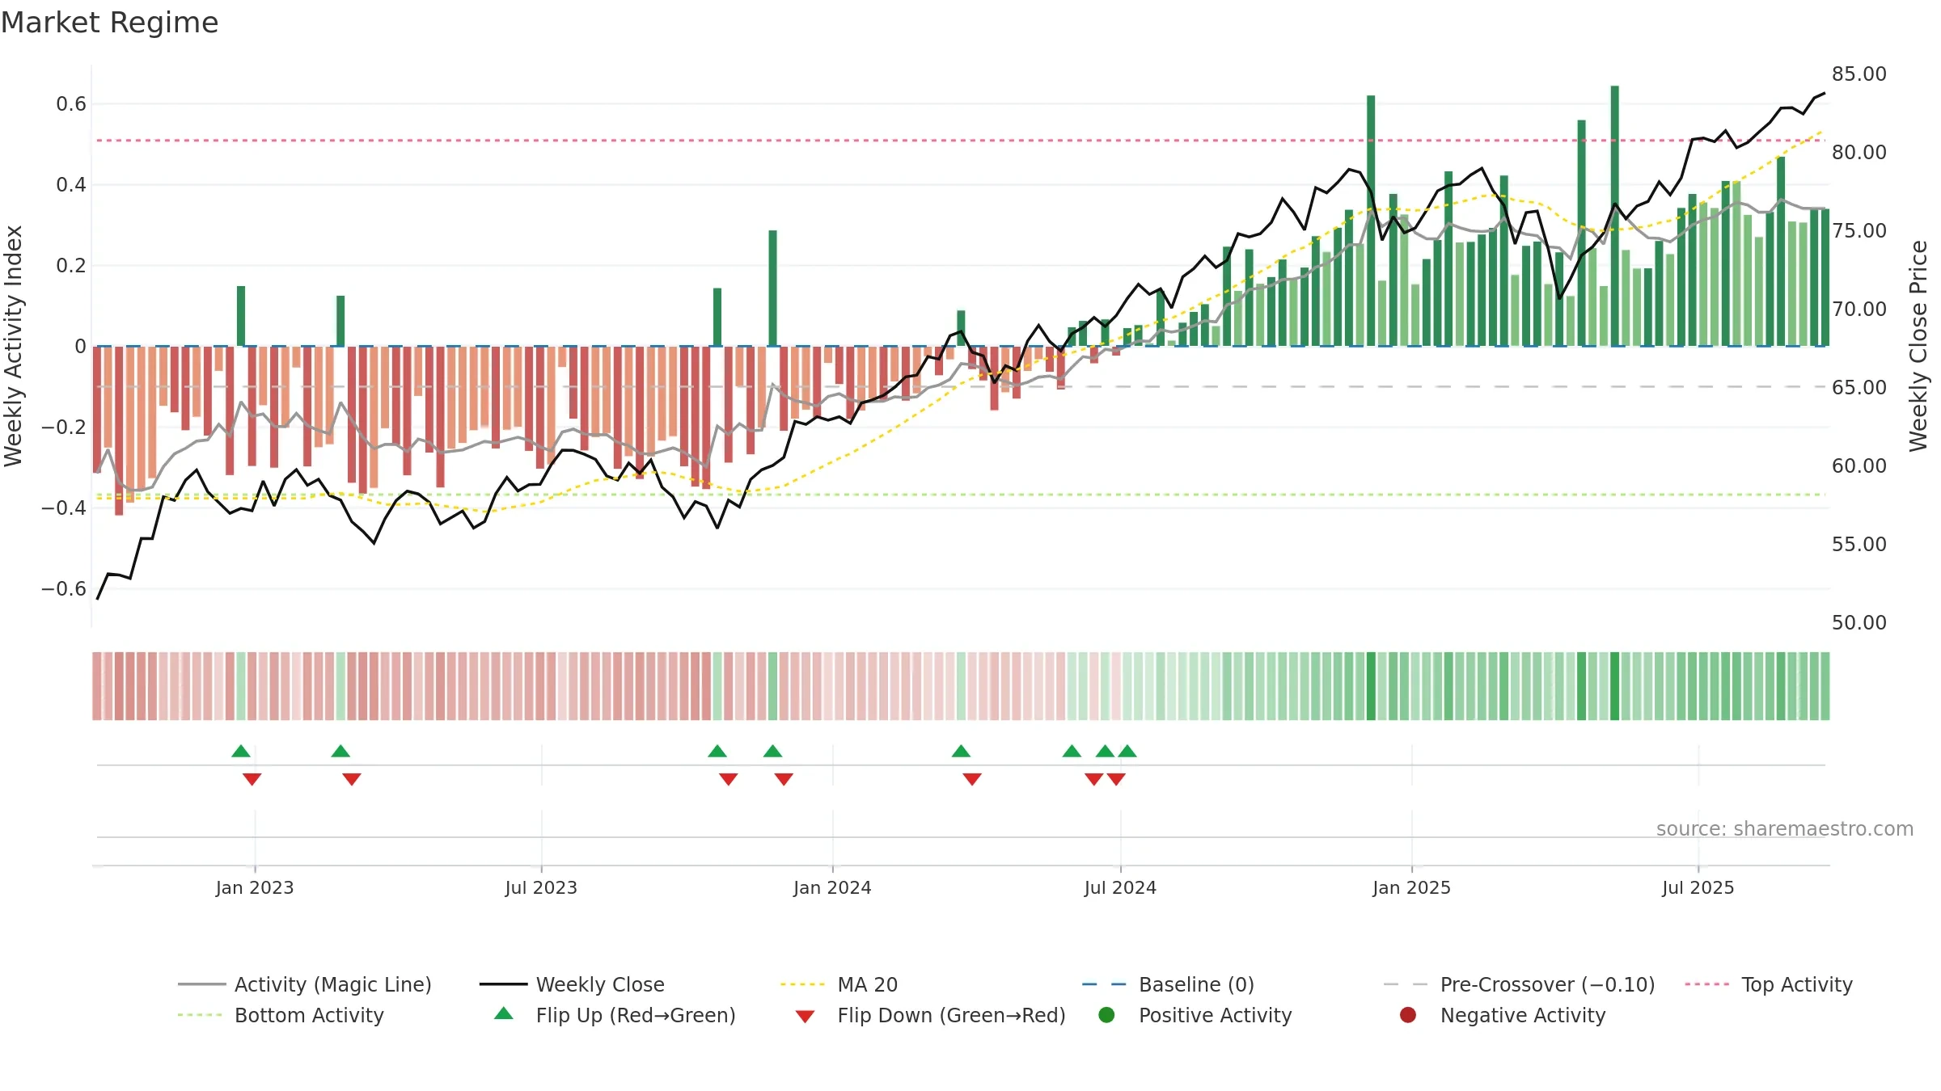Screen dimensions: 1941x1091
Task: Click the single green heatmap cell before Jan 2023
Action: [241, 686]
